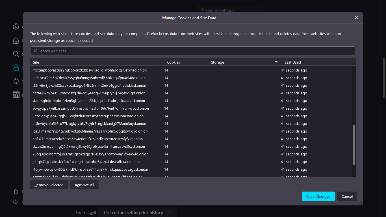Open Sync settings via the circular arrows icon
This screenshot has height=217, width=386.
pyautogui.click(x=16, y=81)
